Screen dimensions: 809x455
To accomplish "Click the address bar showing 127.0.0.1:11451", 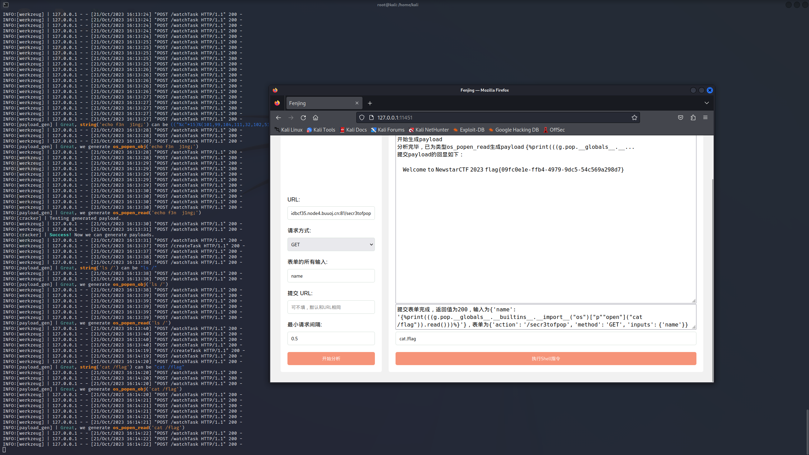I will click(498, 118).
